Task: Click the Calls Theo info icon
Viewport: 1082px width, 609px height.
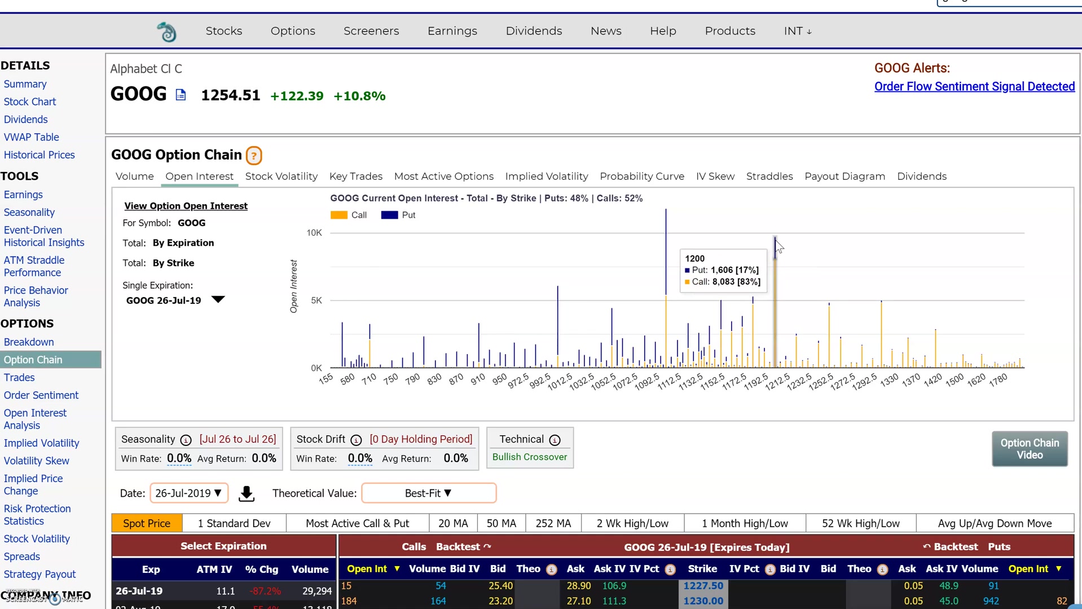Action: tap(552, 570)
